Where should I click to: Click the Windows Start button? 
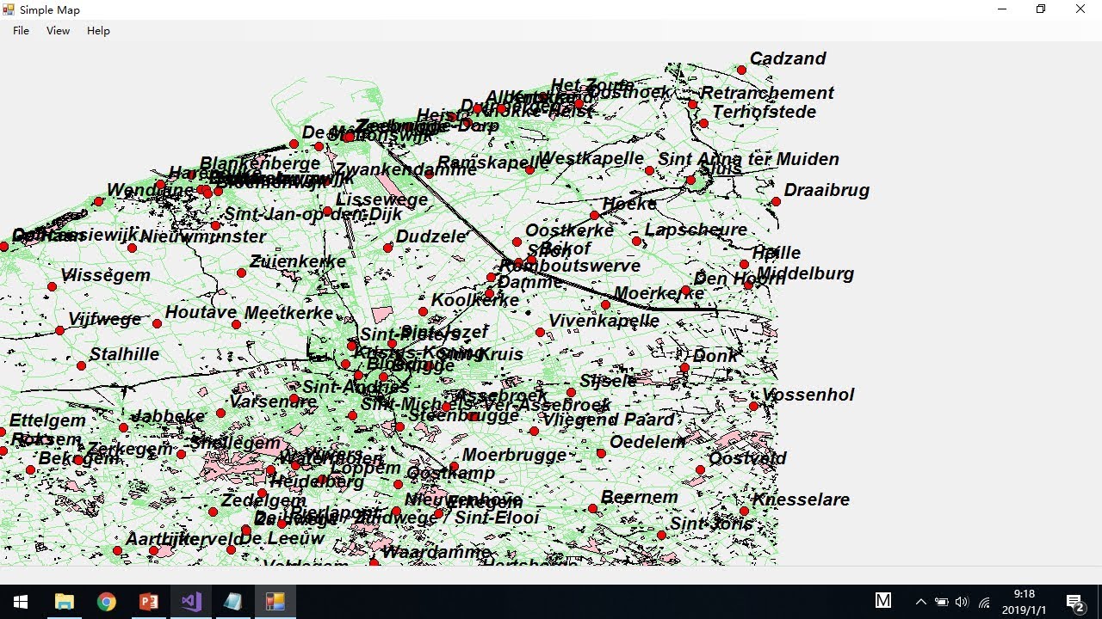click(x=21, y=602)
